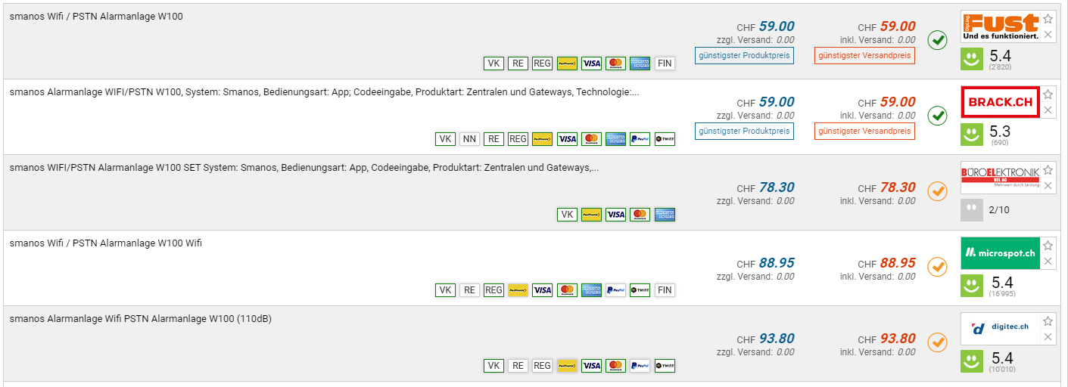
Task: Click the TWINT icon in the digitec.ch row
Action: pos(665,366)
